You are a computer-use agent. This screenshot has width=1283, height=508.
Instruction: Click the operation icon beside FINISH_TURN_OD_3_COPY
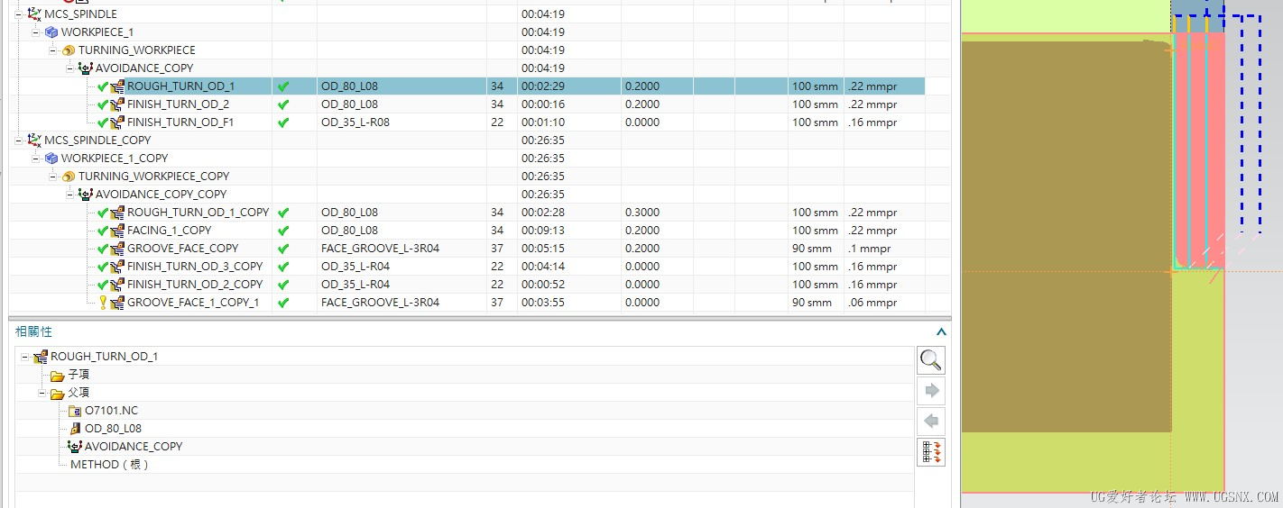click(x=117, y=266)
